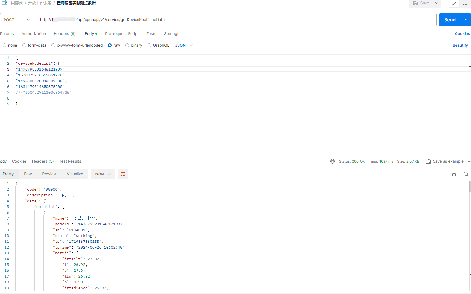Click the pencil edit icon

(454, 3)
